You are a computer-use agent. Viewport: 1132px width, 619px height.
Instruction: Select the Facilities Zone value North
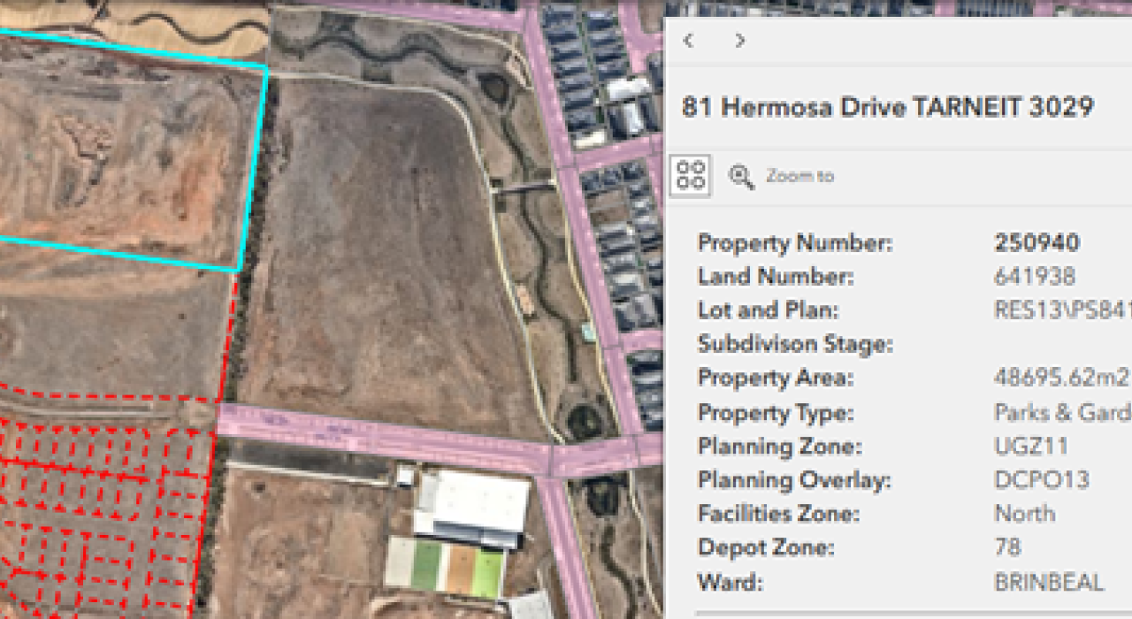pos(1024,514)
